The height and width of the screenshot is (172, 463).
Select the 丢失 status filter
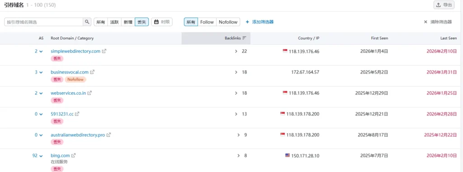coord(142,22)
